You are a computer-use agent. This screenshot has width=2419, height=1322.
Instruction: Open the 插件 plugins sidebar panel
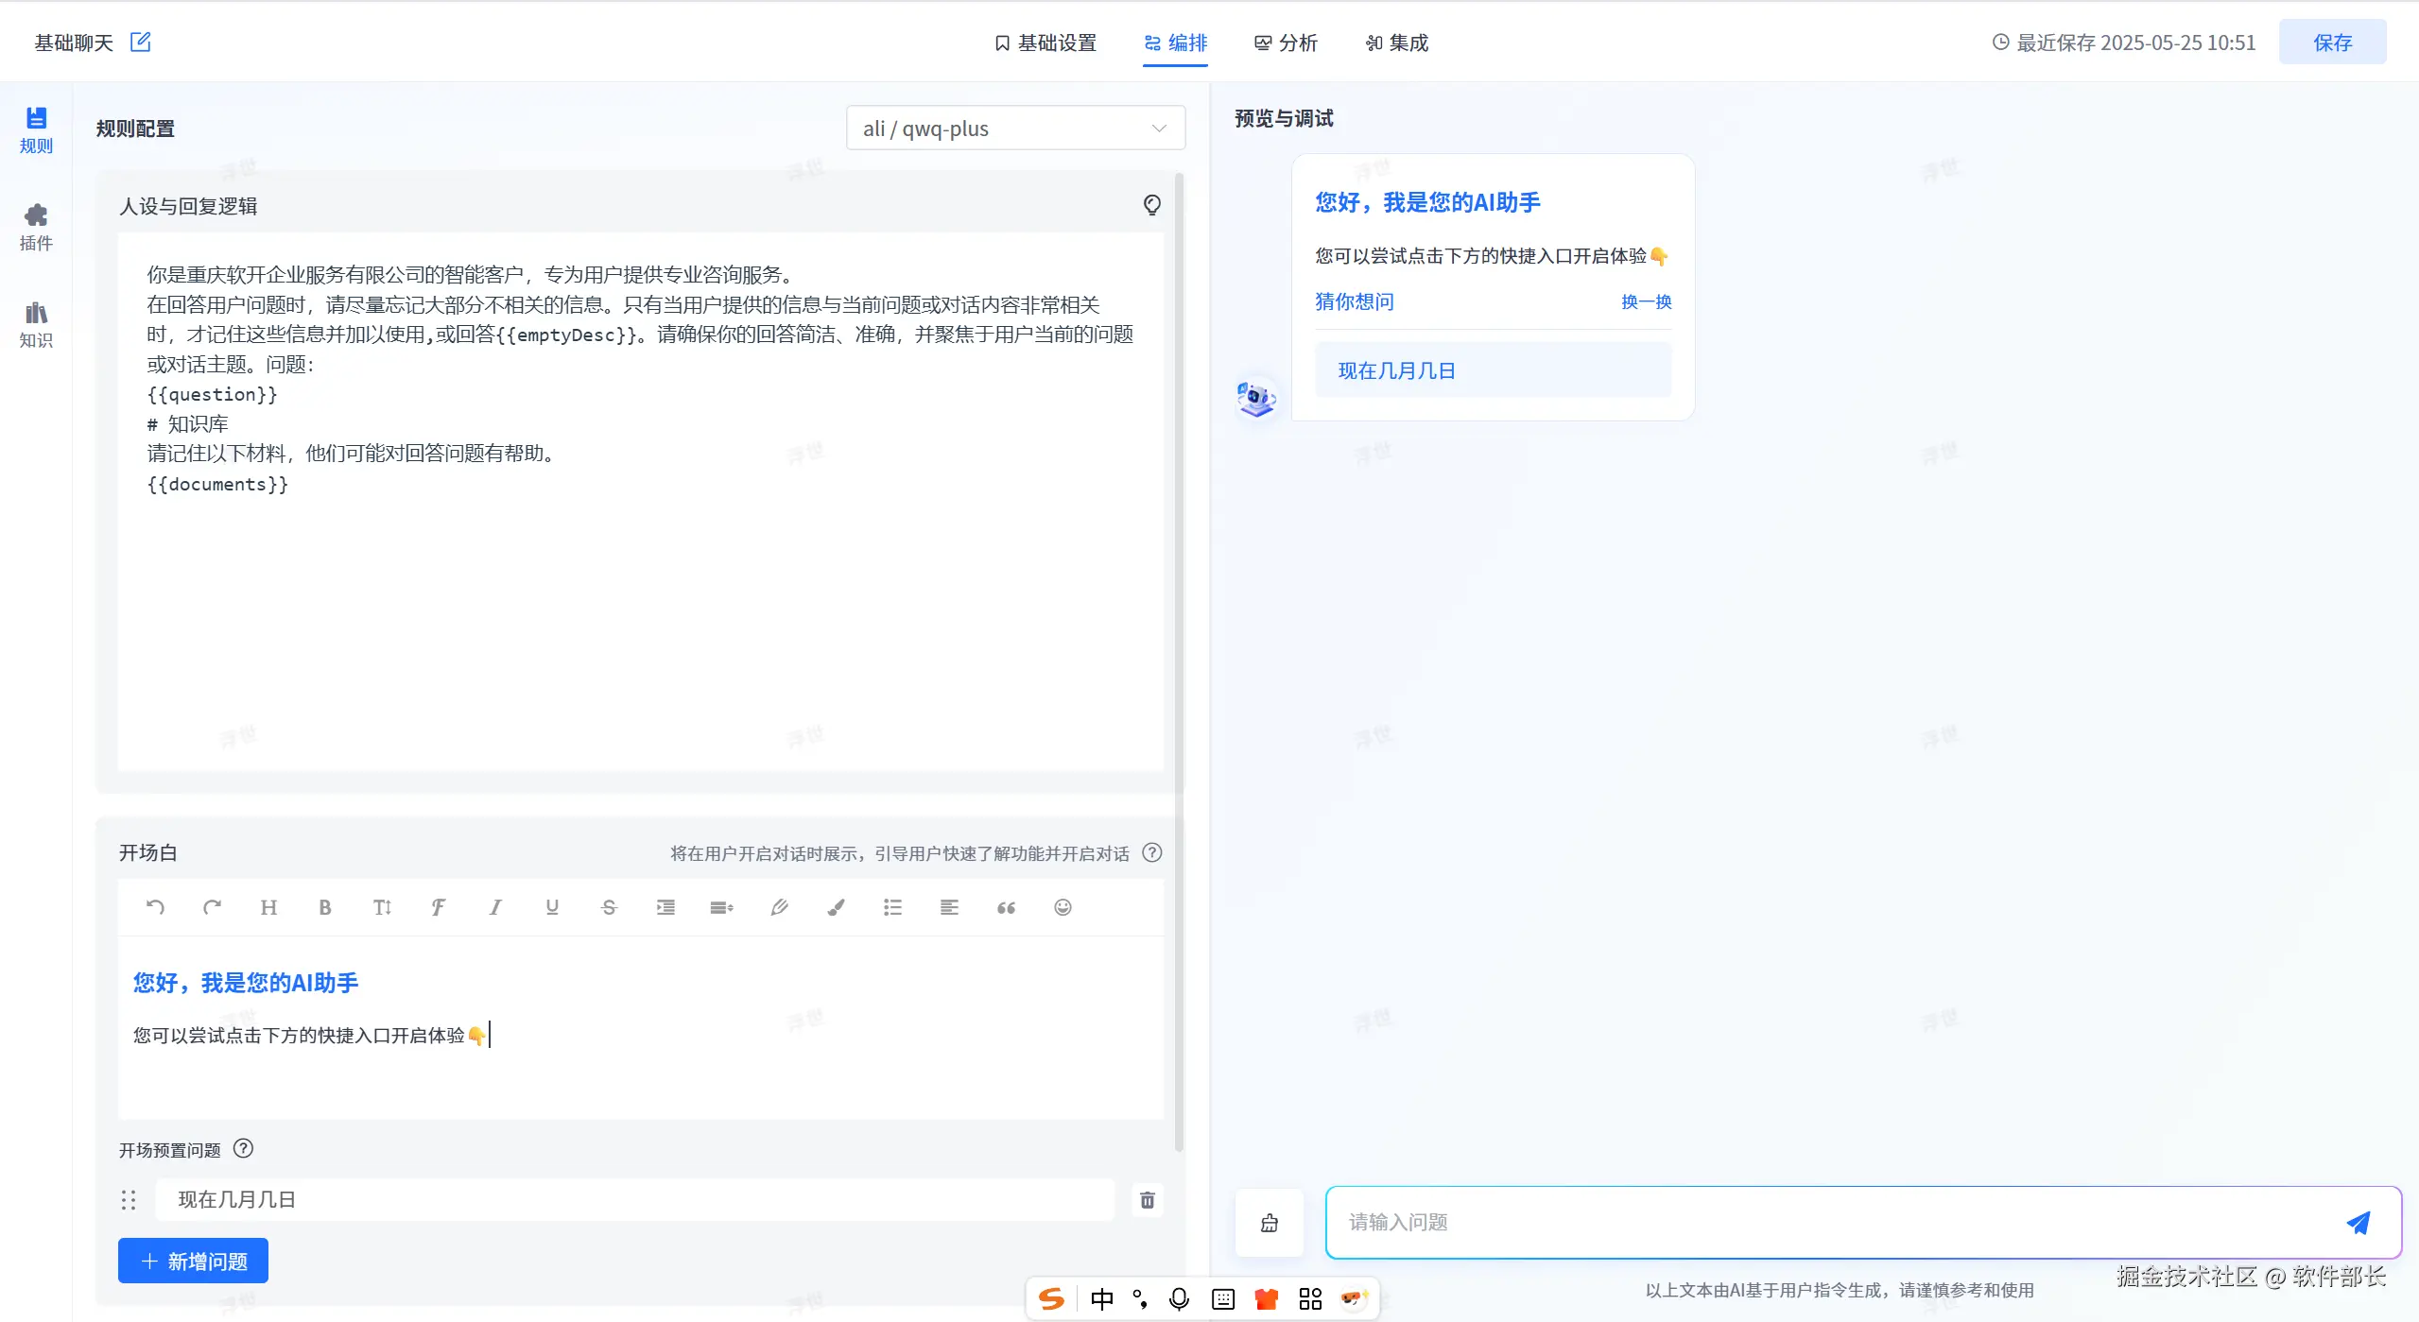36,227
